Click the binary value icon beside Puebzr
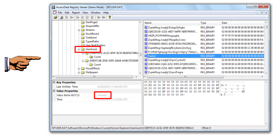 [146, 56]
